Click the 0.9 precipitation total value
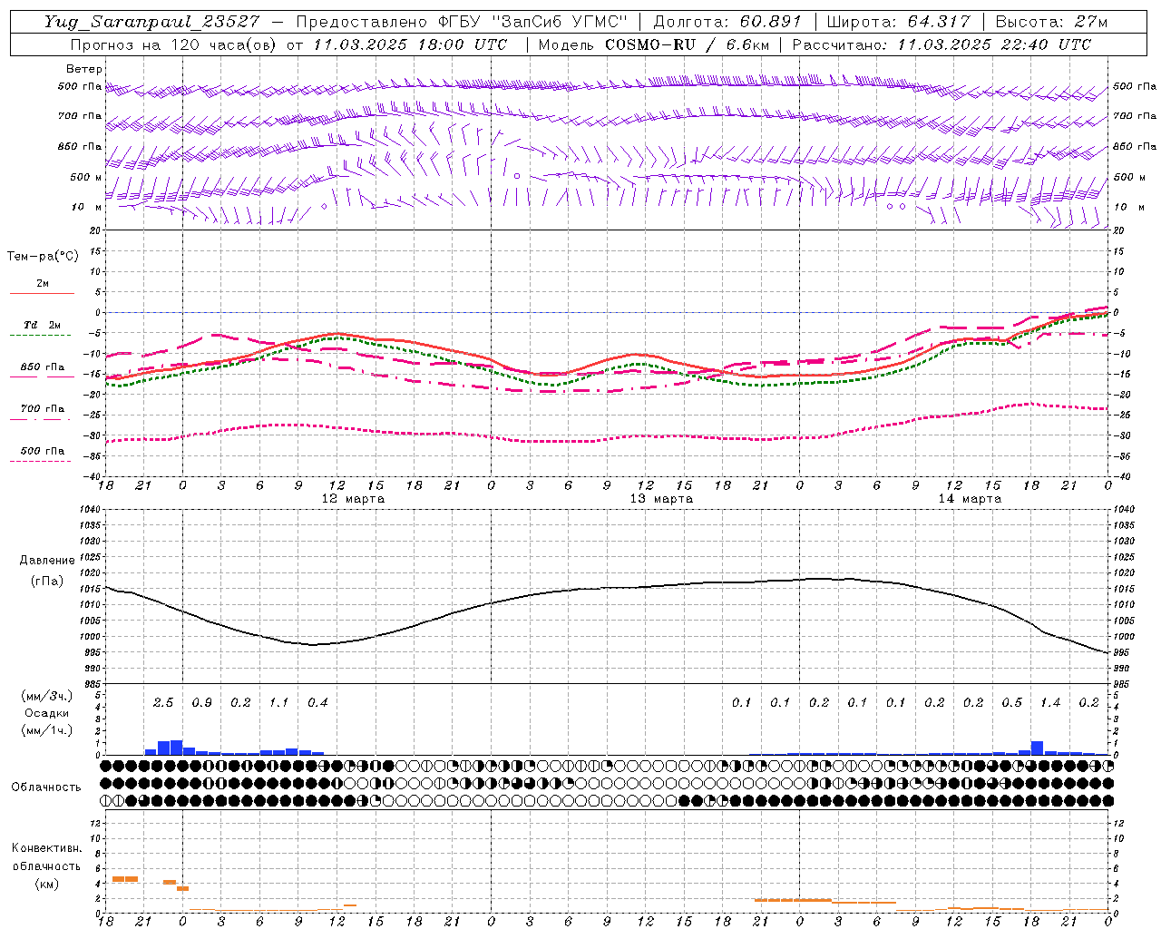Image resolution: width=1161 pixels, height=929 pixels. click(x=201, y=702)
